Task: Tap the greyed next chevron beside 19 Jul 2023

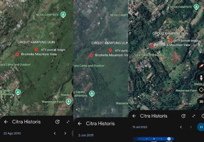Action: point(191,127)
